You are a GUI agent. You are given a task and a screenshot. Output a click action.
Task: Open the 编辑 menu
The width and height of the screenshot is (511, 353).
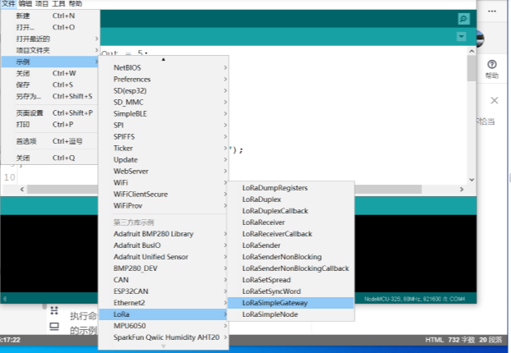pos(25,3)
